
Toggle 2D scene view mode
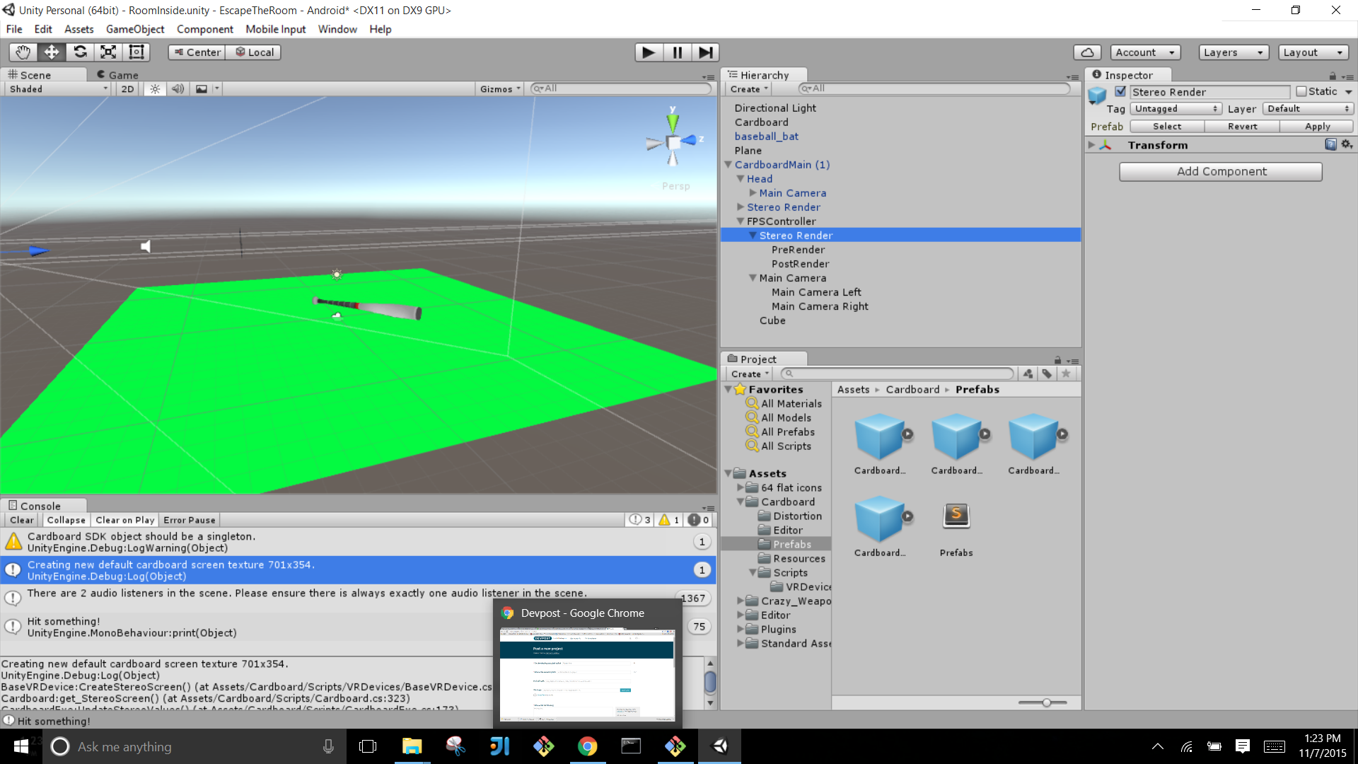click(x=127, y=89)
